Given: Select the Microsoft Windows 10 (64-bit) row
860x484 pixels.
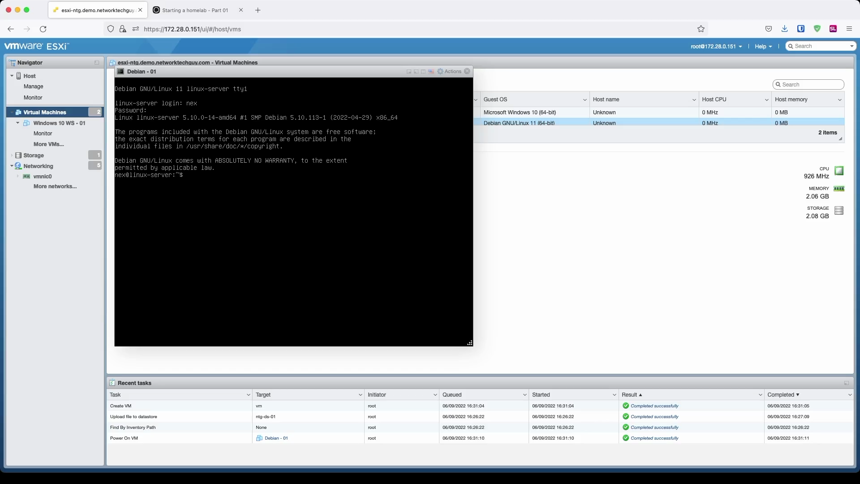Looking at the screenshot, I should tap(659, 112).
